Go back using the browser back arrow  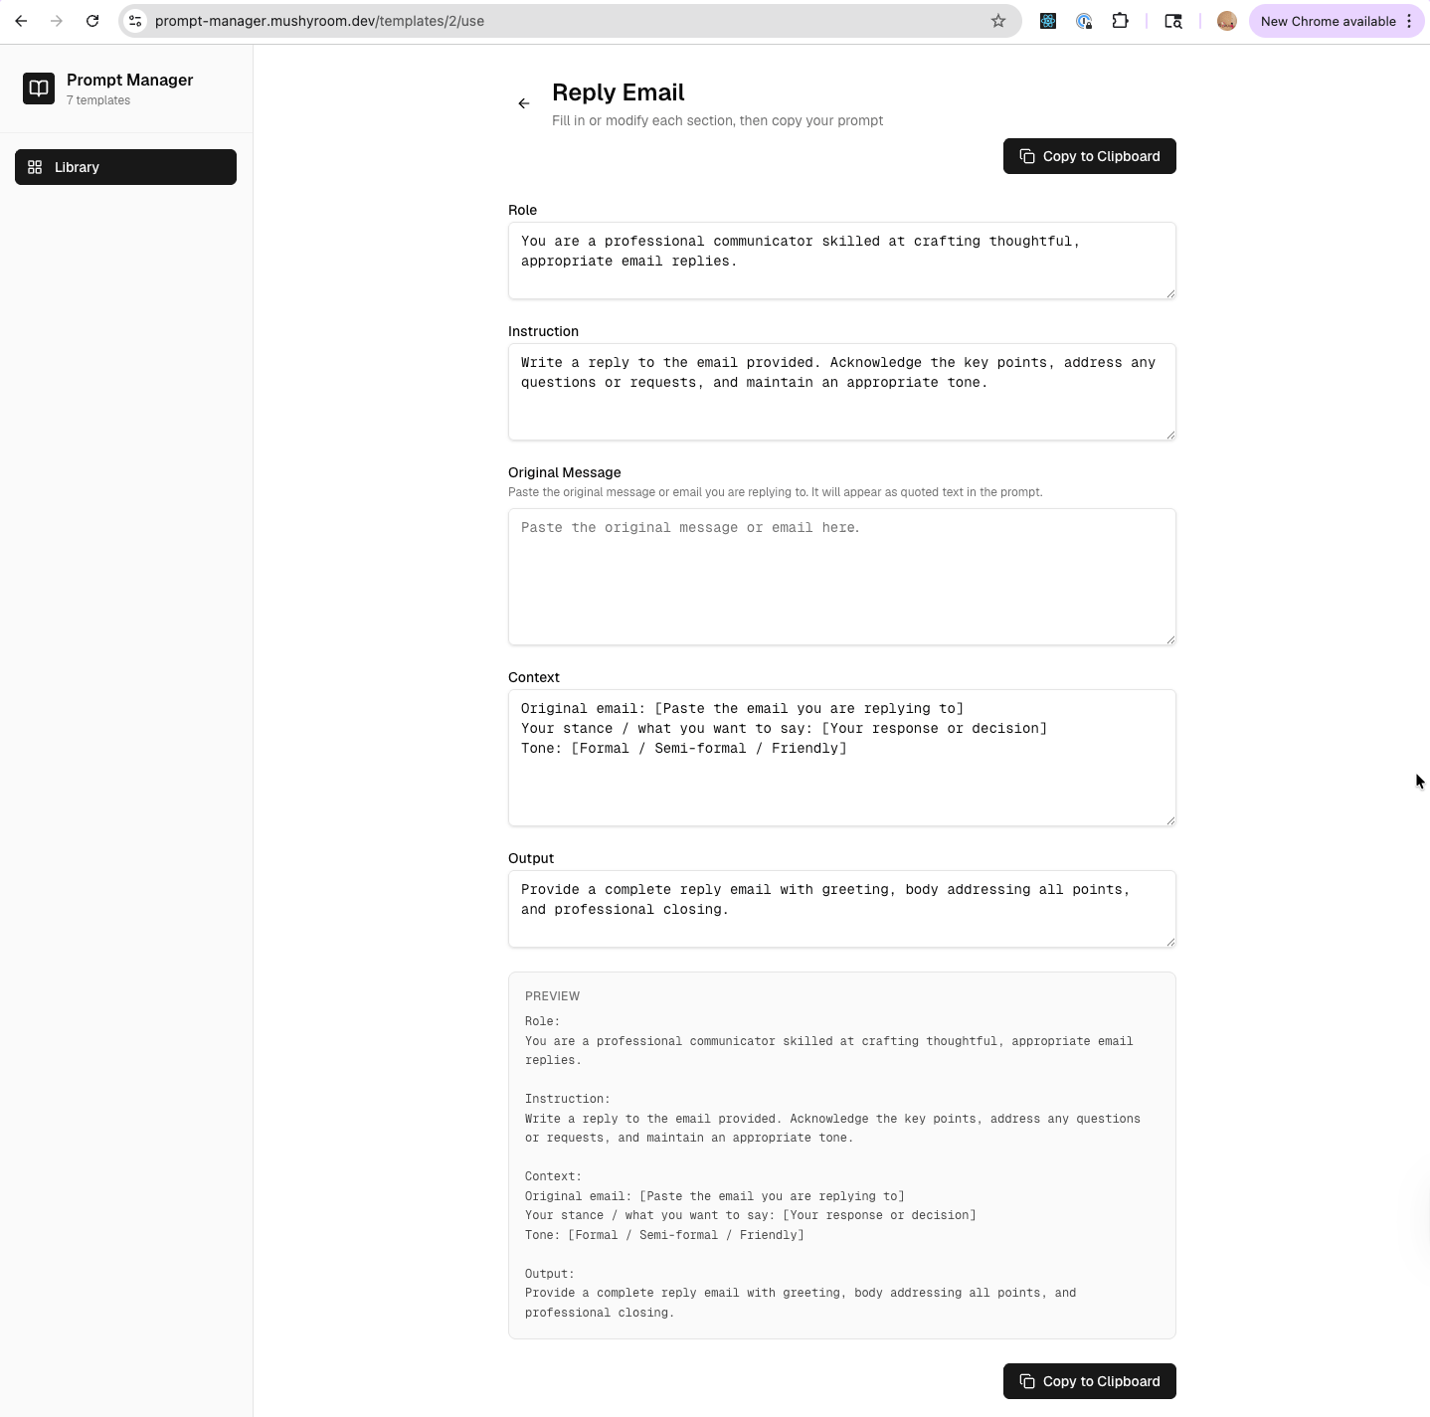(21, 21)
